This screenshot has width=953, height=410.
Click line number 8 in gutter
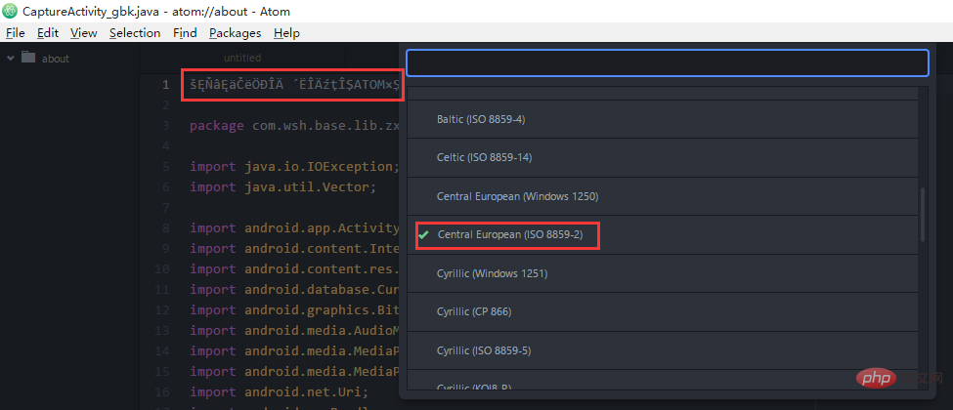[165, 227]
